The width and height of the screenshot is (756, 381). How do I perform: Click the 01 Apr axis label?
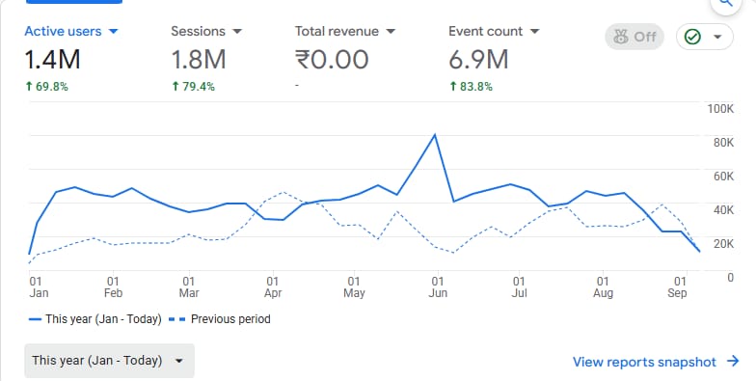tap(273, 287)
